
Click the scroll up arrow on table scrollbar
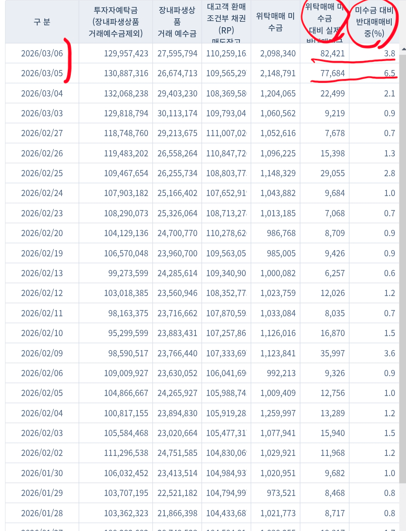403,49
